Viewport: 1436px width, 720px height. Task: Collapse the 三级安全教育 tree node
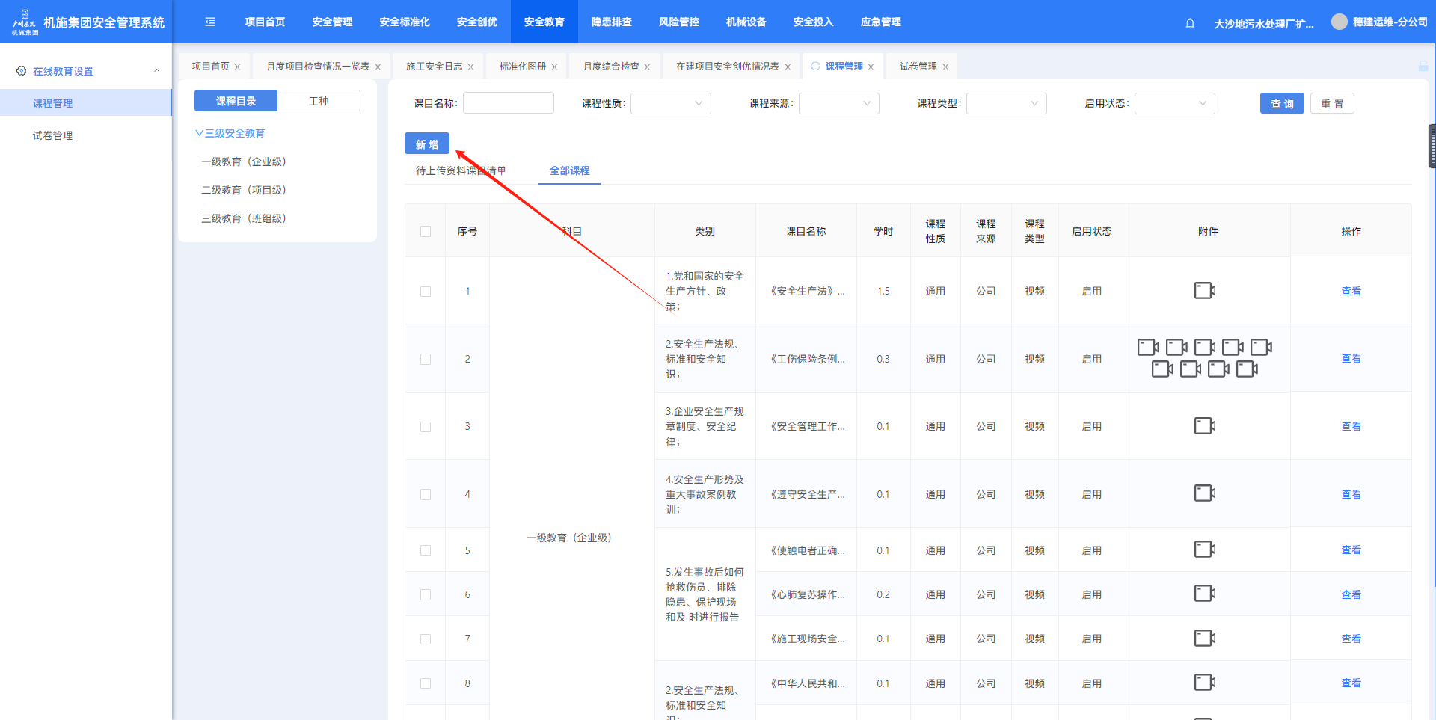[200, 133]
